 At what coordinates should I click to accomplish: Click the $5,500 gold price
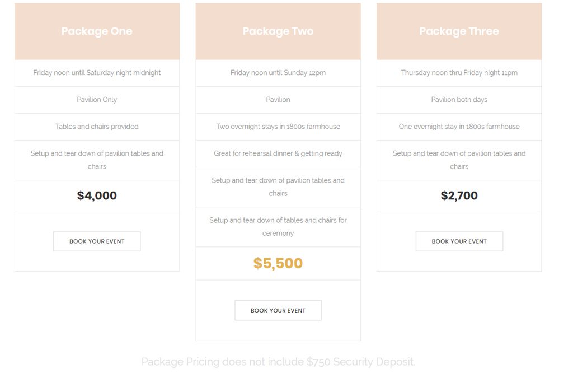click(278, 263)
